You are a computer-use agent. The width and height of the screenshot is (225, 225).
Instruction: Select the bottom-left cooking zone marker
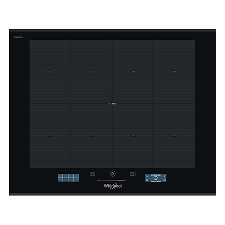(x=50, y=136)
